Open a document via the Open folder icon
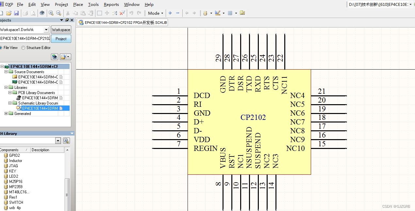Image resolution: width=415 pixels, height=211 pixels. [x=8, y=13]
